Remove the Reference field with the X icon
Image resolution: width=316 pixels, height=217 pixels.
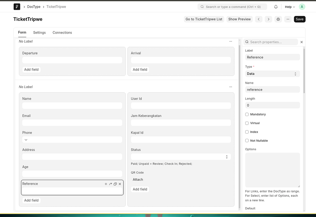point(120,184)
